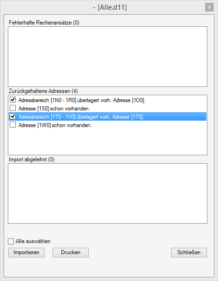Click inside the empty Import abgelehnt list
The height and width of the screenshot is (281, 218).
[x=108, y=193]
